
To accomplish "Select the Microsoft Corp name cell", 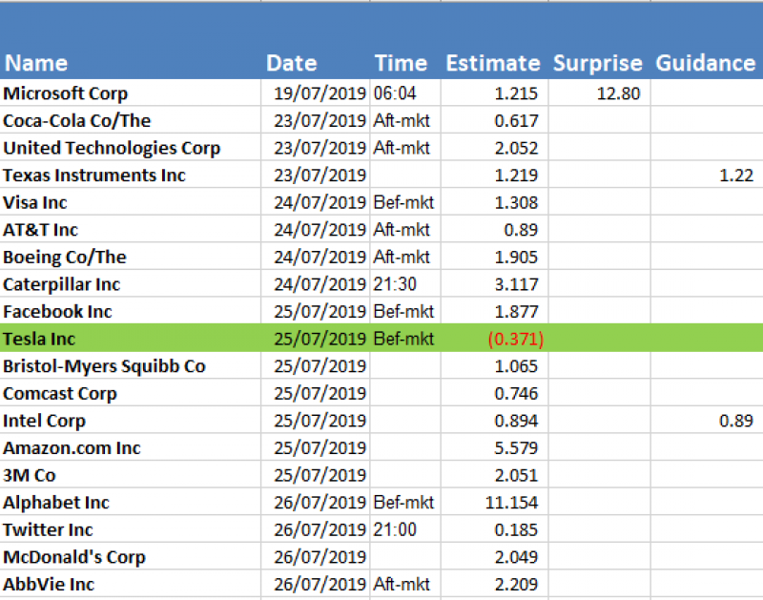I will 130,93.
